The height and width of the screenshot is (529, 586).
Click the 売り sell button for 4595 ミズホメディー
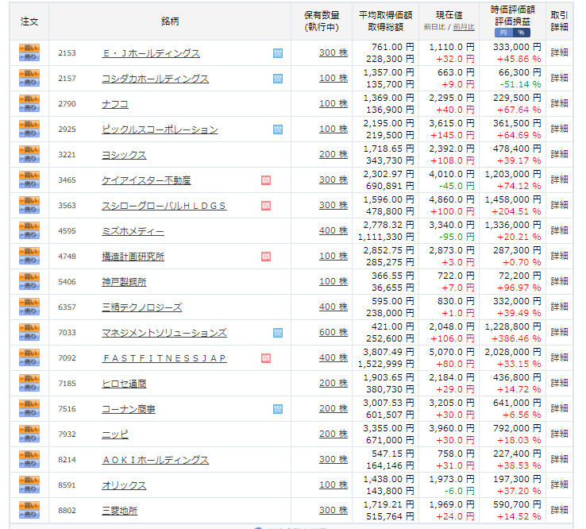[x=29, y=235]
